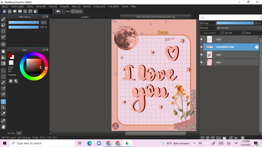262x147 pixels.
Task: Select the rectangular Selection tool
Action: pos(3,71)
